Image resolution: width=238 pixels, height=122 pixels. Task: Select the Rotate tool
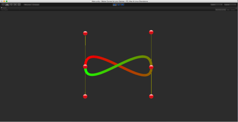pos(11,5)
